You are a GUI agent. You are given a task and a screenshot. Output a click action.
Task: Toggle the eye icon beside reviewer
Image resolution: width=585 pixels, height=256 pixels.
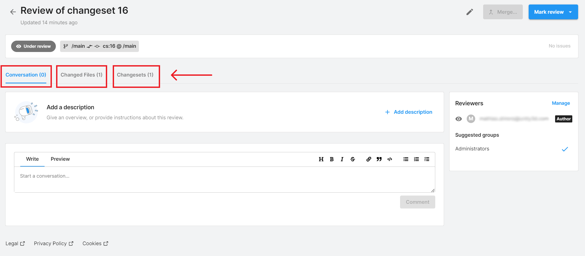point(459,119)
